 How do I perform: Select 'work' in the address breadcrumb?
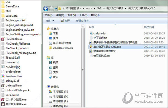pos(89,8)
